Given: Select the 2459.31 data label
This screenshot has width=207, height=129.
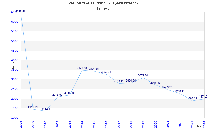Looking at the screenshot, I should pos(167,87).
